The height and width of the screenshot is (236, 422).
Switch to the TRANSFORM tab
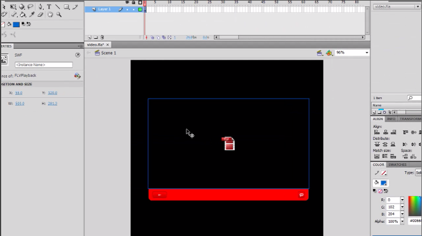[x=410, y=119]
